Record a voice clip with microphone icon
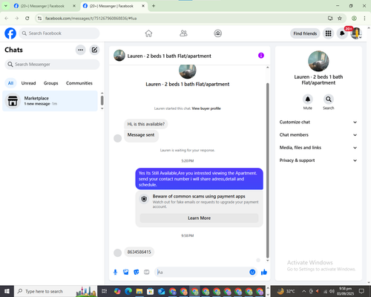 point(115,272)
